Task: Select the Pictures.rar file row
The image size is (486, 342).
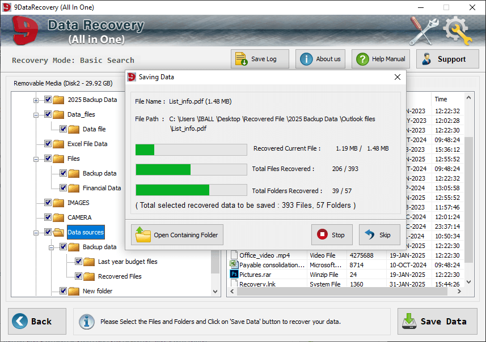Action: point(346,275)
